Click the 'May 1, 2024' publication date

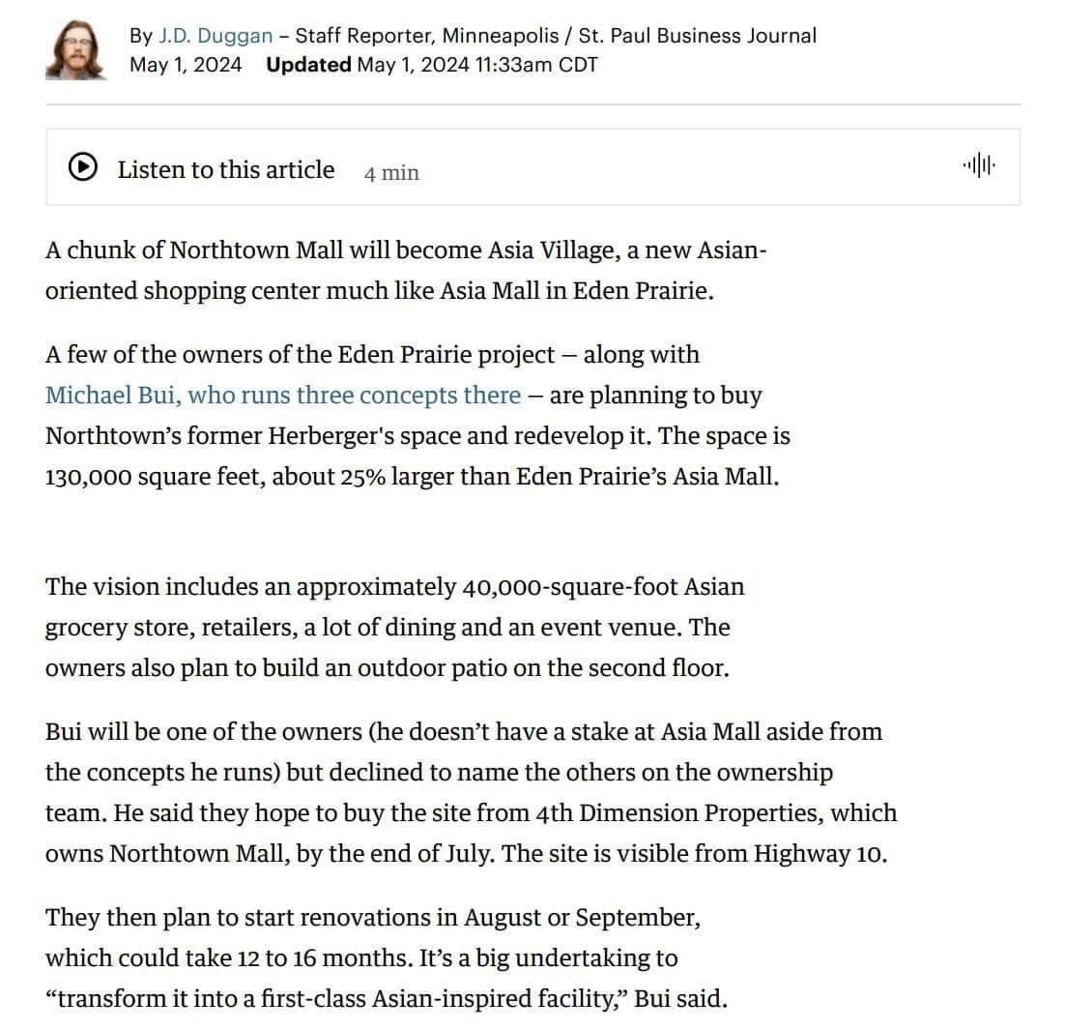(x=186, y=65)
